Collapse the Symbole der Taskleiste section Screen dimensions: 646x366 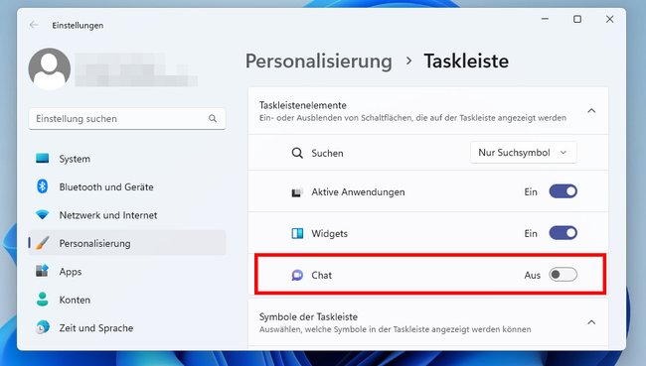click(591, 322)
